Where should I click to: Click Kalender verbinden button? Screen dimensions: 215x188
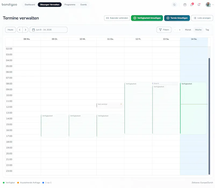[x=117, y=18]
